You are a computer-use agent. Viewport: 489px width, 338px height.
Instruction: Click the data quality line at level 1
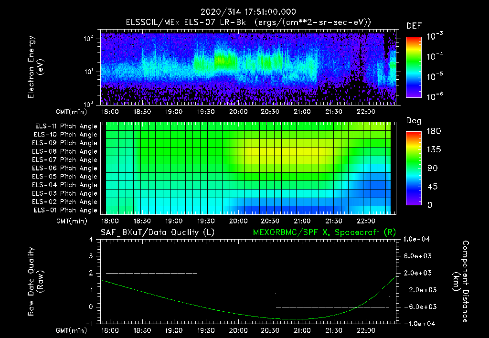click(236, 290)
